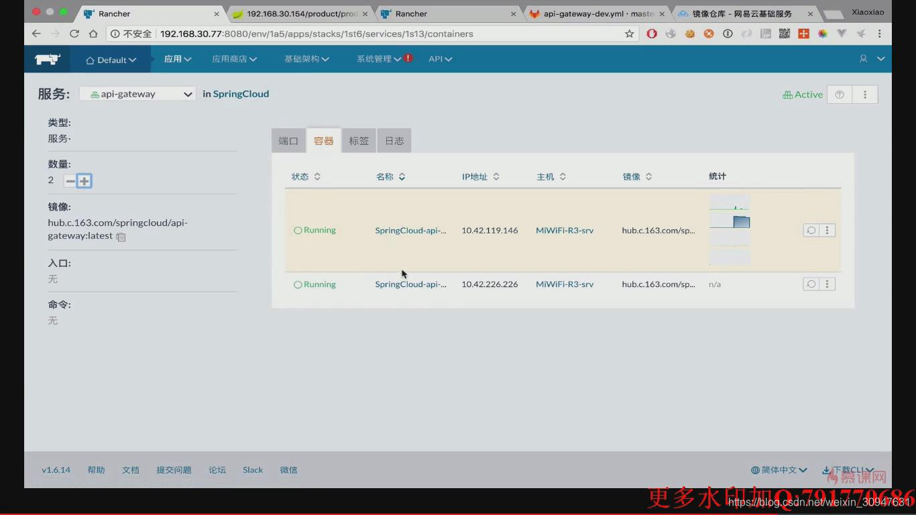Click the cookie extension icon
Viewport: 916px width, 515px height.
click(689, 34)
